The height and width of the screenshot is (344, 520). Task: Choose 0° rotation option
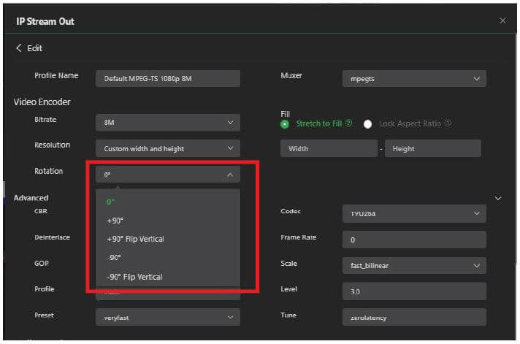(168, 202)
